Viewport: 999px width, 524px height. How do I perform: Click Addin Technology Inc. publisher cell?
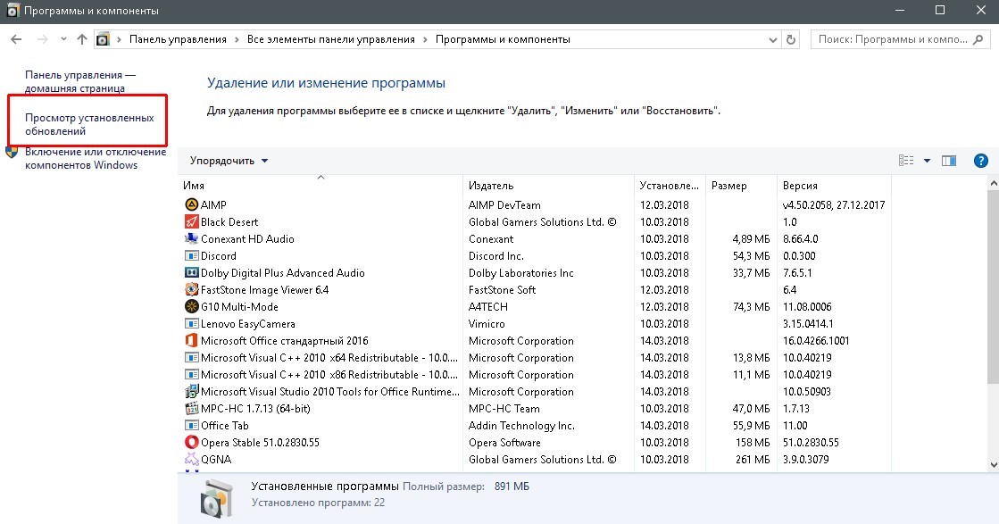click(x=521, y=425)
